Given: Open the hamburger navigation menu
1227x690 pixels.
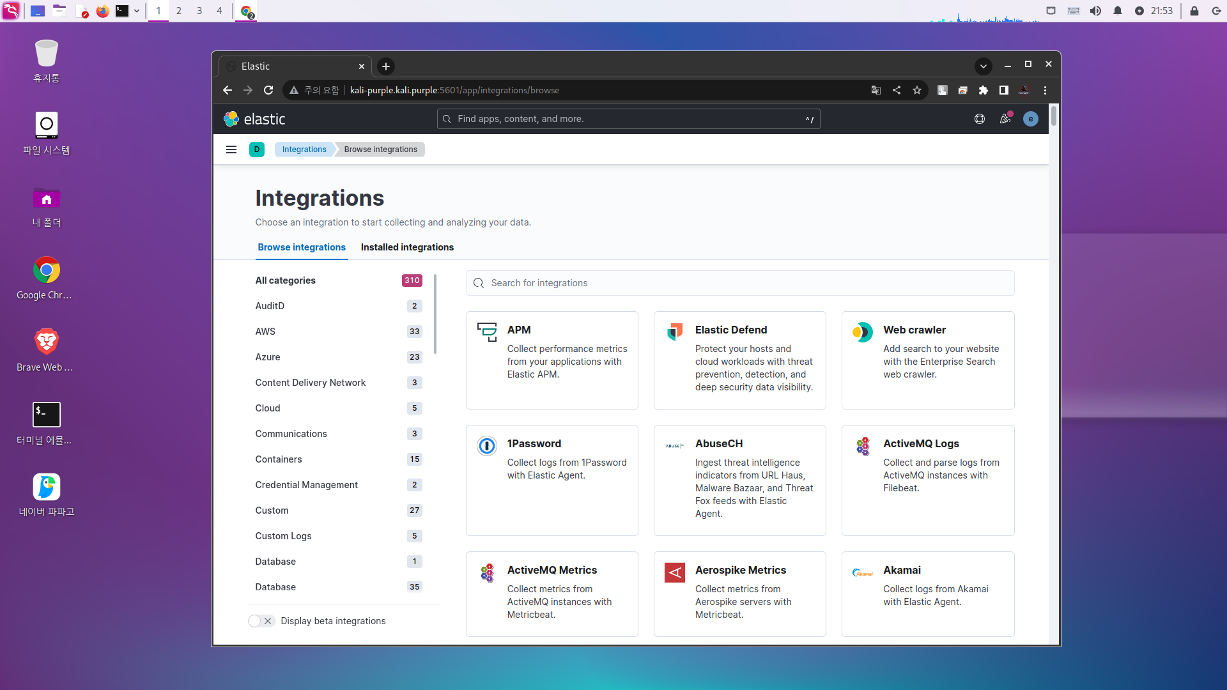Looking at the screenshot, I should point(231,149).
